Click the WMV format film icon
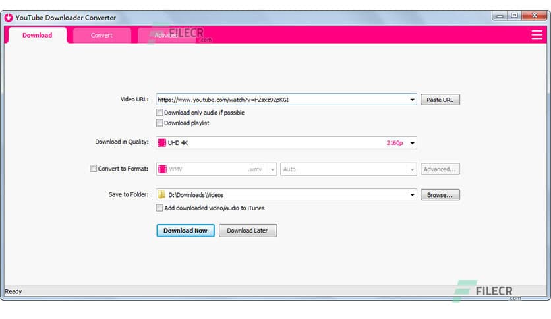Viewport: 551px width, 319px height. (162, 169)
